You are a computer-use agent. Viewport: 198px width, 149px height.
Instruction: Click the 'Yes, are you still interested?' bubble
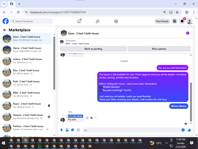pos(172,68)
